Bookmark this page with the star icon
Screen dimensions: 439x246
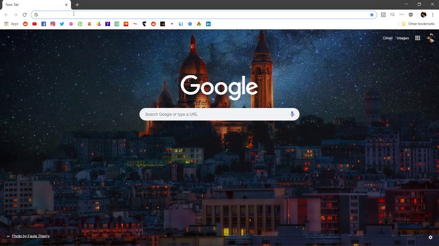click(372, 15)
